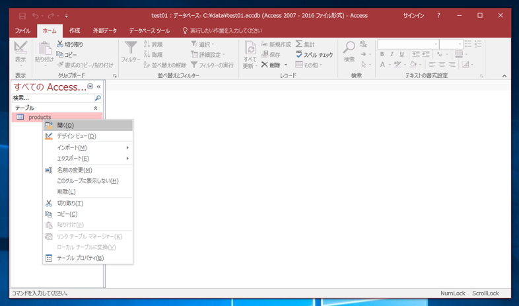Screen dimensions: 519x306
Task: Open the font name combo box
Action: point(408,44)
